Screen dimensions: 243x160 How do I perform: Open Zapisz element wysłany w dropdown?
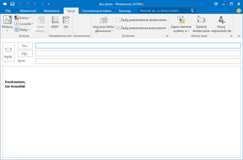point(181,24)
